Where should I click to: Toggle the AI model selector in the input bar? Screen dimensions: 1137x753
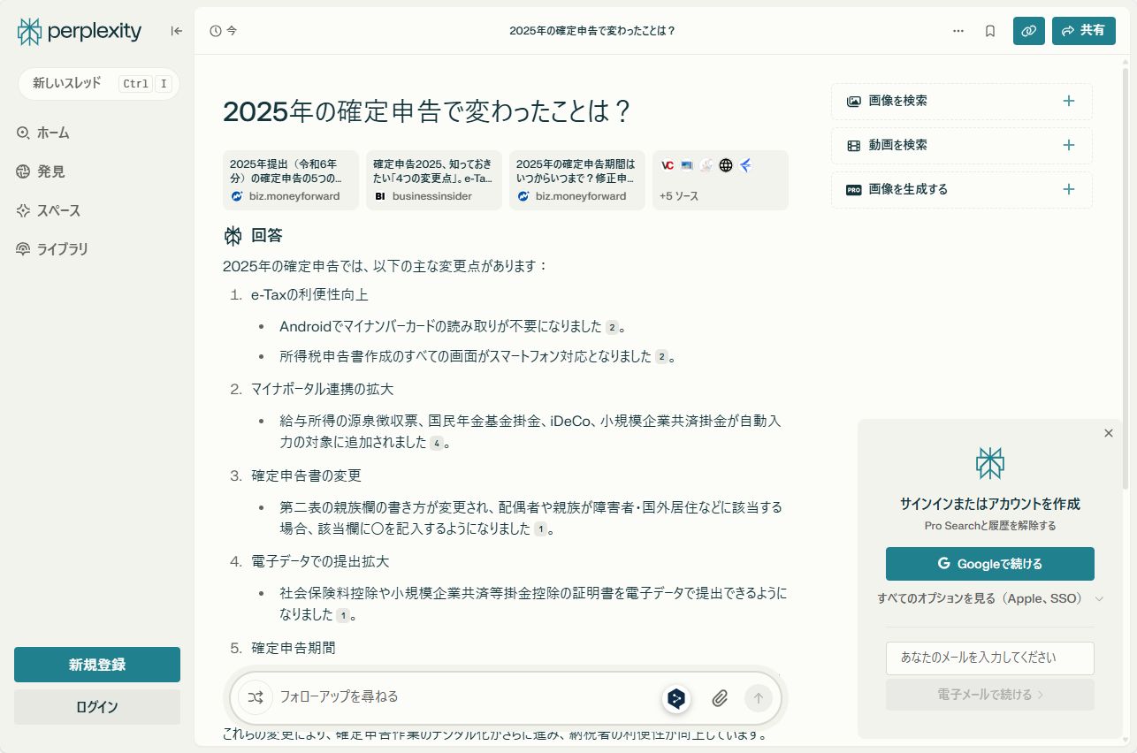[x=675, y=697]
